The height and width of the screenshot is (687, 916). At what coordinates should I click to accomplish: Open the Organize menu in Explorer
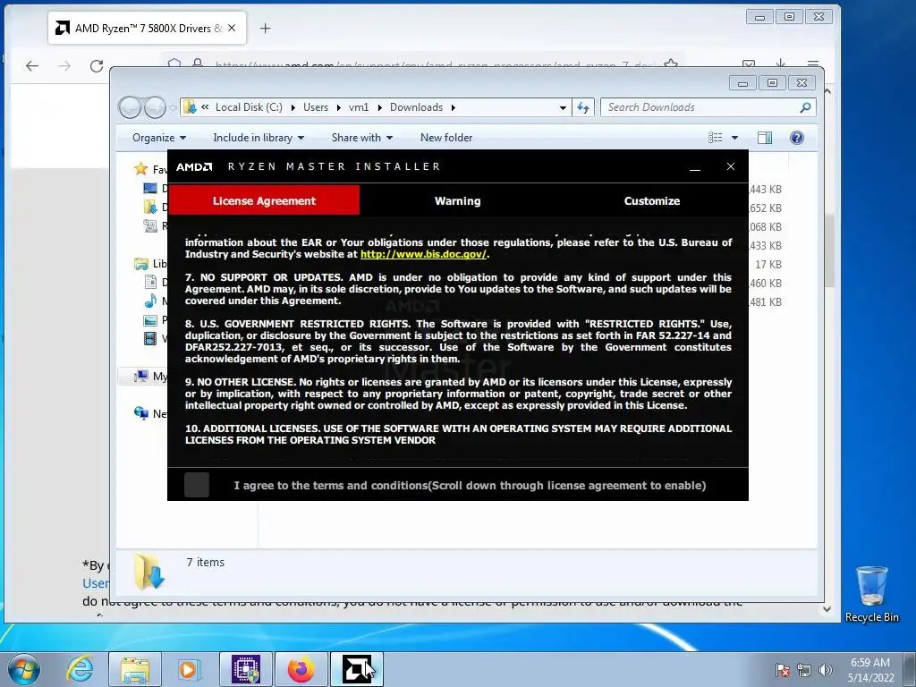(x=159, y=138)
